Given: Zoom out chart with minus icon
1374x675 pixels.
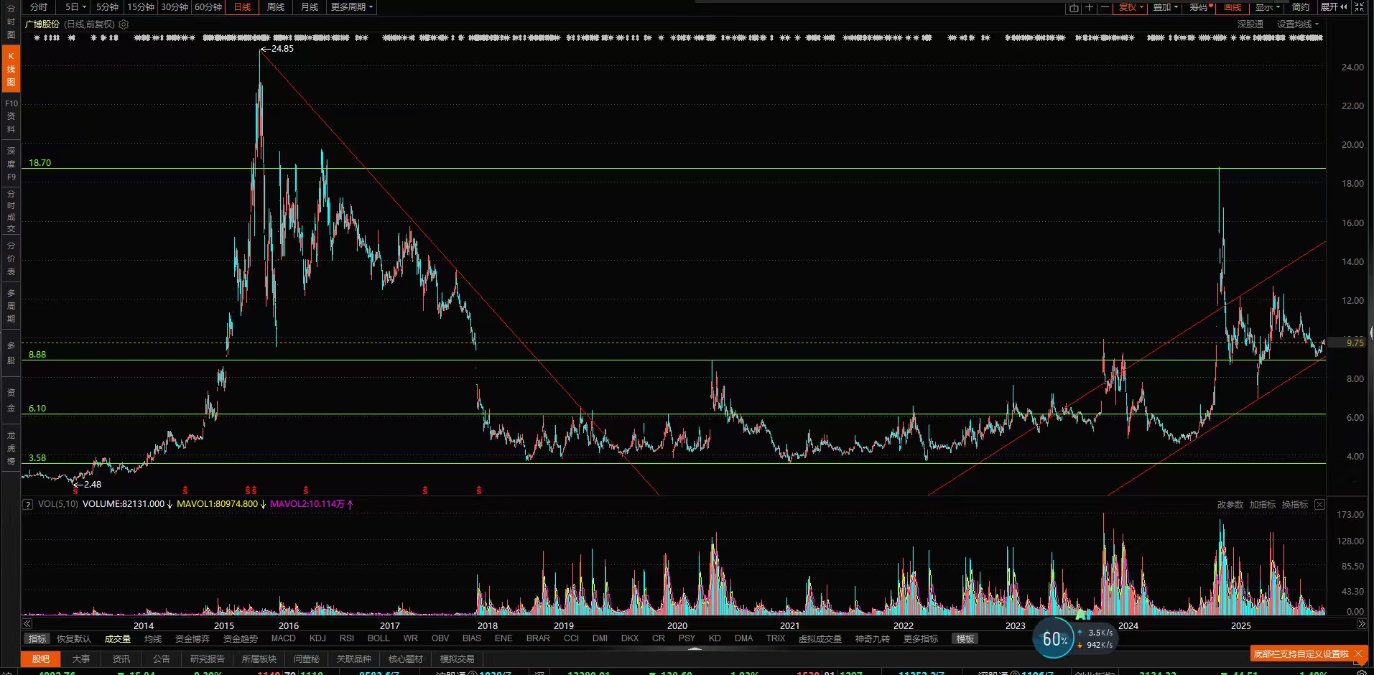Looking at the screenshot, I should click(x=1105, y=7).
